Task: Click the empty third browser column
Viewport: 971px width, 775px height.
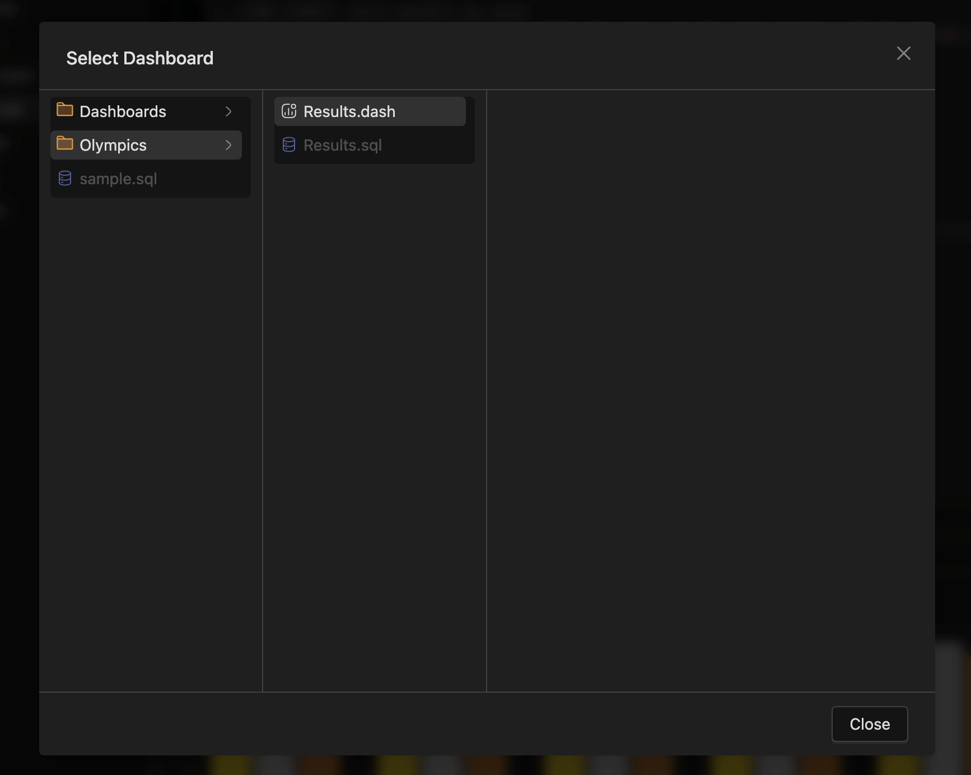Action: coord(710,390)
